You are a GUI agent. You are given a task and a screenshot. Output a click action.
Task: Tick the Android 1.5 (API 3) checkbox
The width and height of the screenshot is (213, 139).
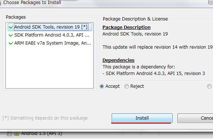10,134
